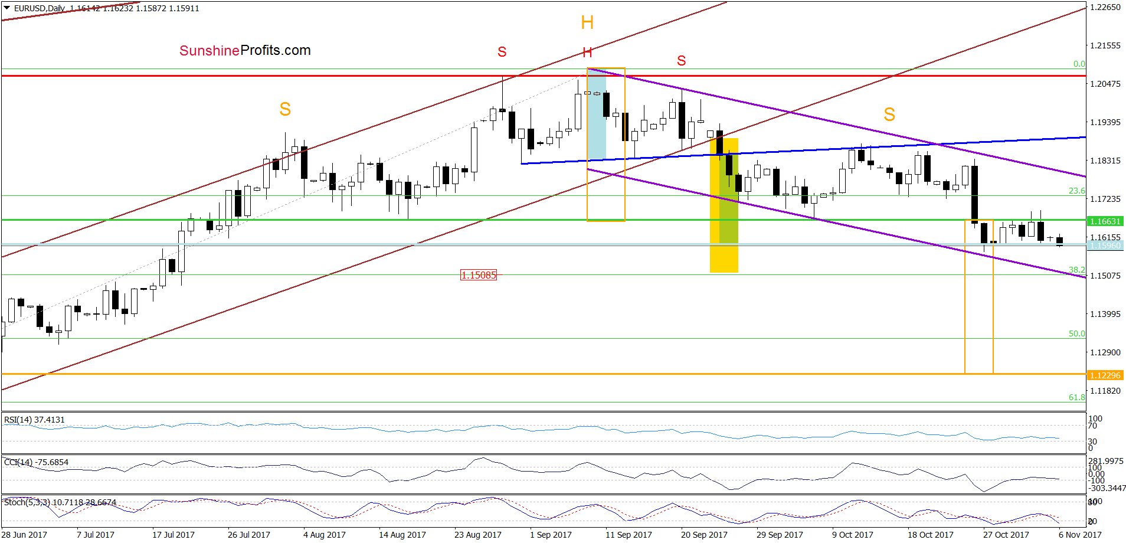The width and height of the screenshot is (1126, 543).
Task: Click the 1.20475 price axis label
Action: coord(1105,84)
